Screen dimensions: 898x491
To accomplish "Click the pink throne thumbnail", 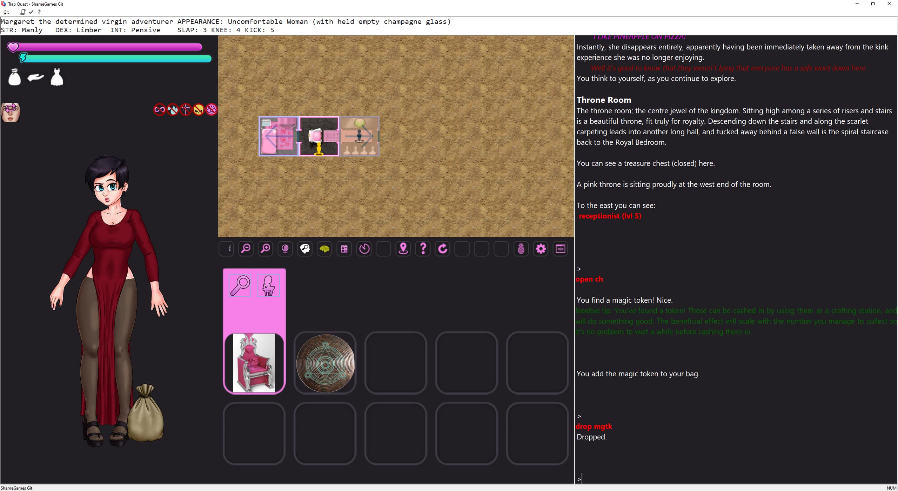I will click(254, 363).
